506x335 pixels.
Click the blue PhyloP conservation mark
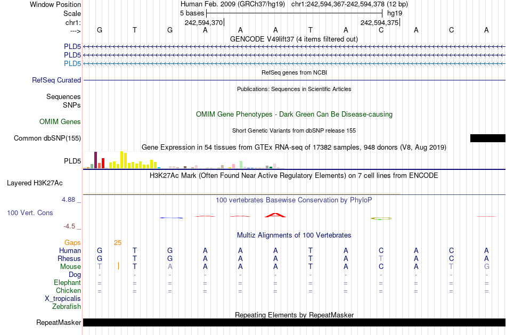[171, 218]
